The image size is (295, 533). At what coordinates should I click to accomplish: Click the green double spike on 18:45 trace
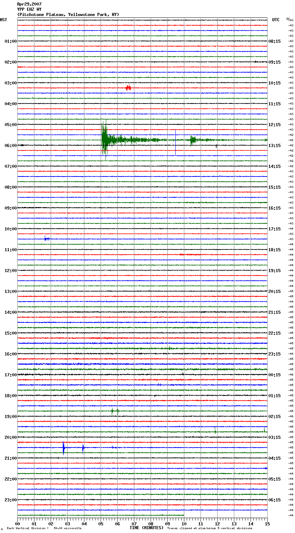(x=115, y=411)
